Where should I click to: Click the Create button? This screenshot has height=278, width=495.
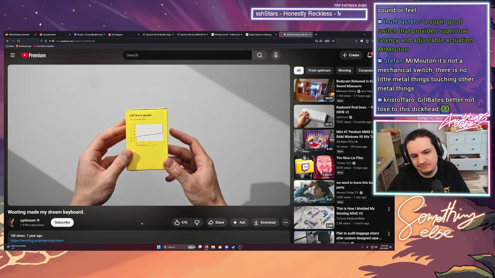(351, 55)
